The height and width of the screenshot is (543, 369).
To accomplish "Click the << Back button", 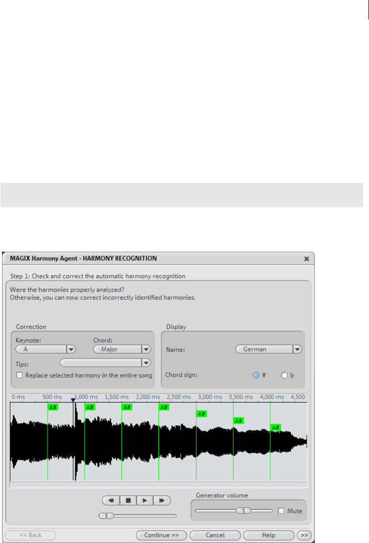I will 31,535.
